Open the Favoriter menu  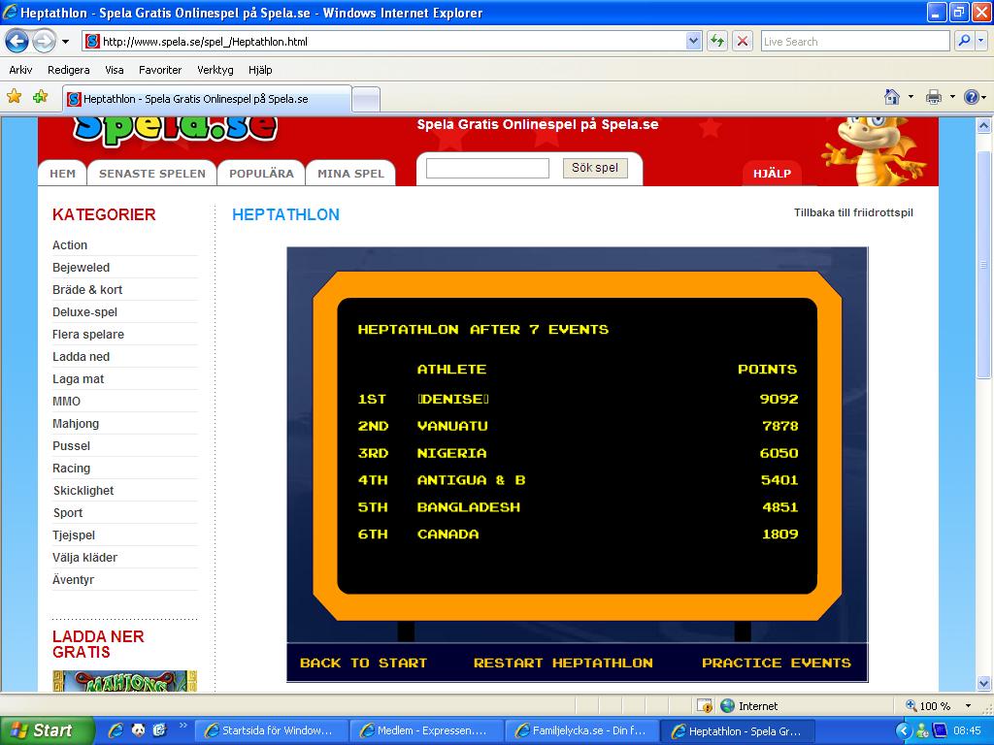(160, 70)
